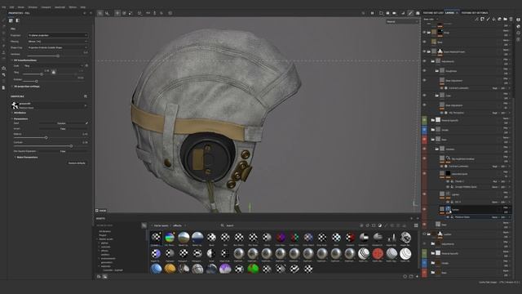Open the Base color channel dropdown in Layers
The height and width of the screenshot is (294, 522).
pos(430,20)
